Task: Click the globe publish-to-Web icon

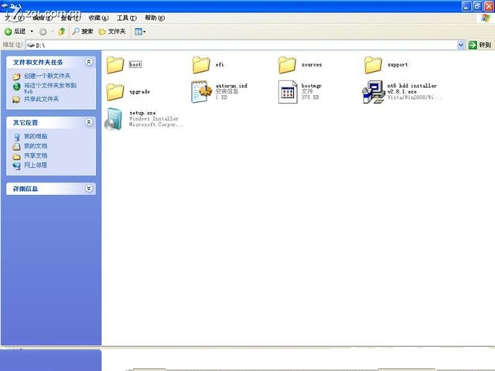Action: click(x=16, y=87)
